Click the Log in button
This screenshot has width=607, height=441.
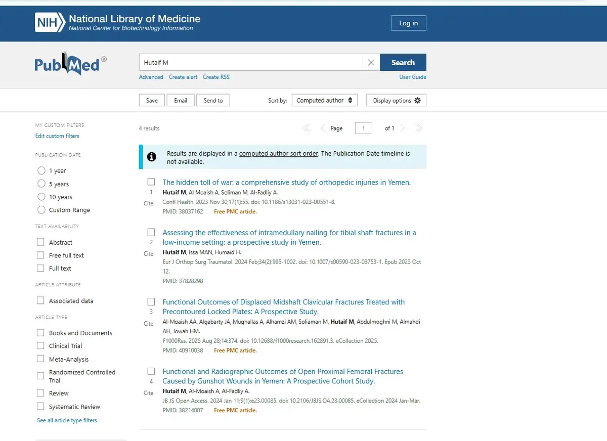408,23
